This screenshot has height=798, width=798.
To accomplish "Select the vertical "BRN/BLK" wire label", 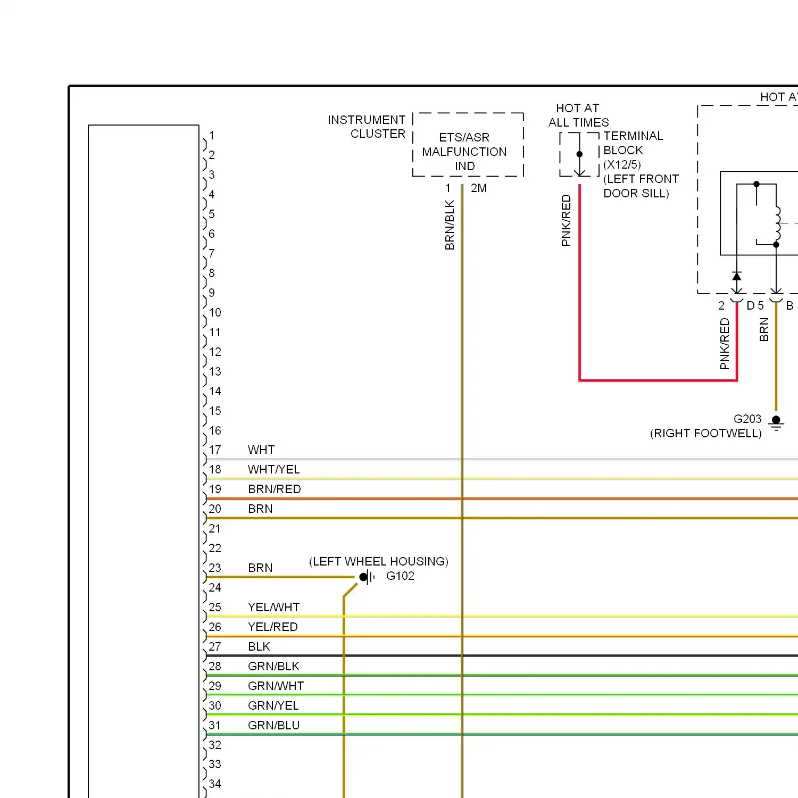I will click(450, 225).
